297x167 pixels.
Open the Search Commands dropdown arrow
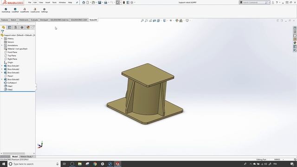(269, 2)
